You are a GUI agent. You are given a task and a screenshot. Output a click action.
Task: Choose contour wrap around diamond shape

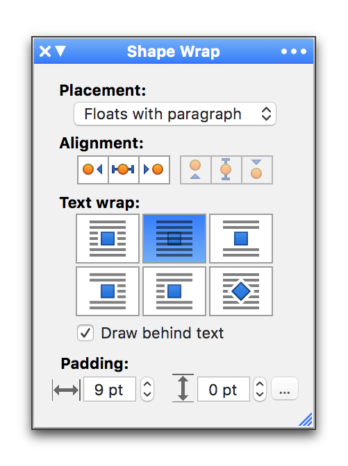coord(241,291)
